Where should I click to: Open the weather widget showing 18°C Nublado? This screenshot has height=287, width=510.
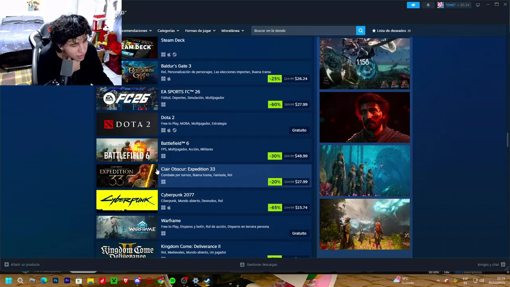coord(404,281)
